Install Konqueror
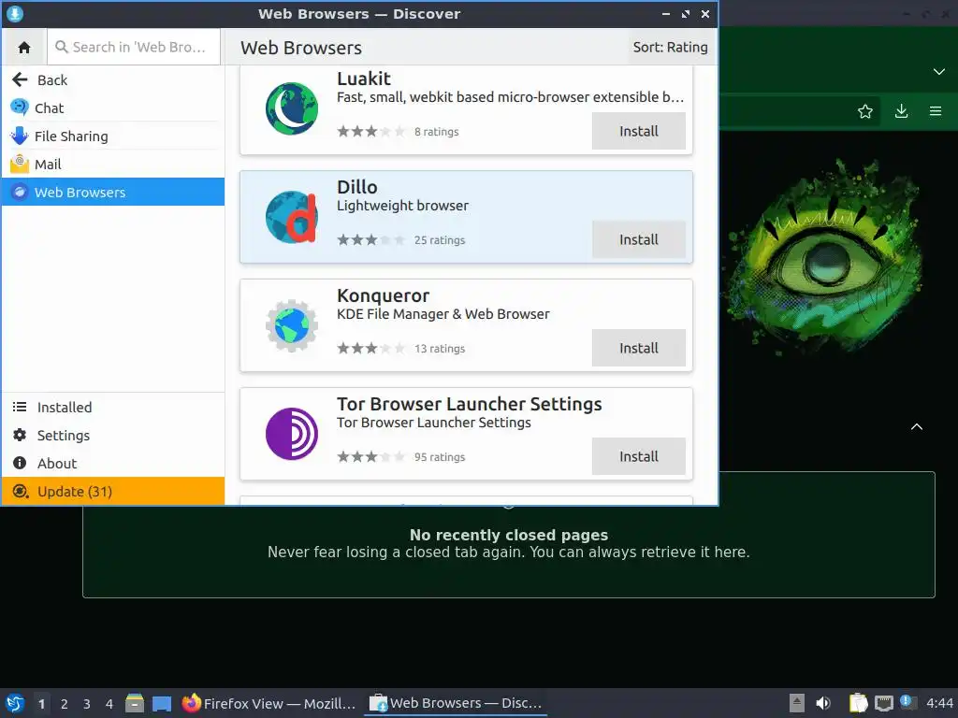This screenshot has width=958, height=718. click(638, 348)
